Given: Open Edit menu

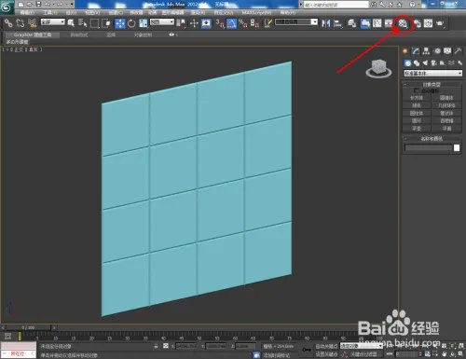Looking at the screenshot, I should click(x=27, y=12).
